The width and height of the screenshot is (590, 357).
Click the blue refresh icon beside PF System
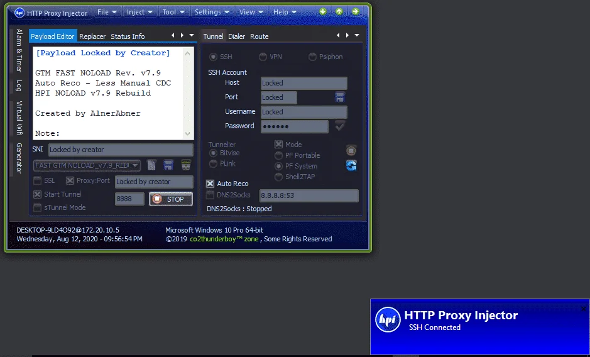tap(351, 166)
